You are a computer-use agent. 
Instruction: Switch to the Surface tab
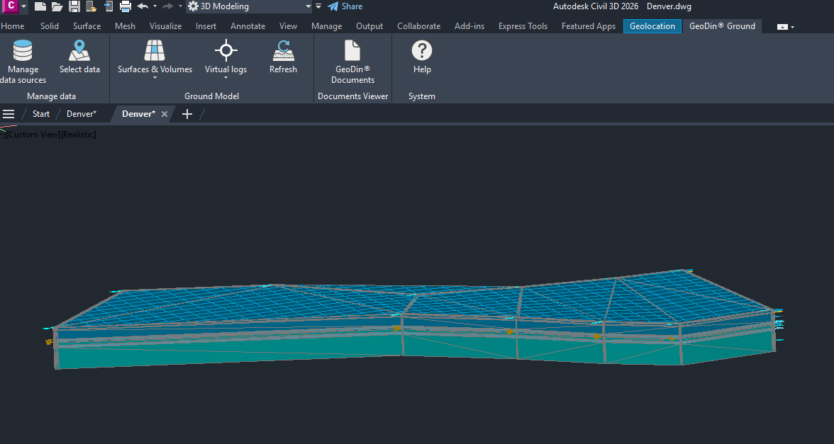pyautogui.click(x=87, y=26)
